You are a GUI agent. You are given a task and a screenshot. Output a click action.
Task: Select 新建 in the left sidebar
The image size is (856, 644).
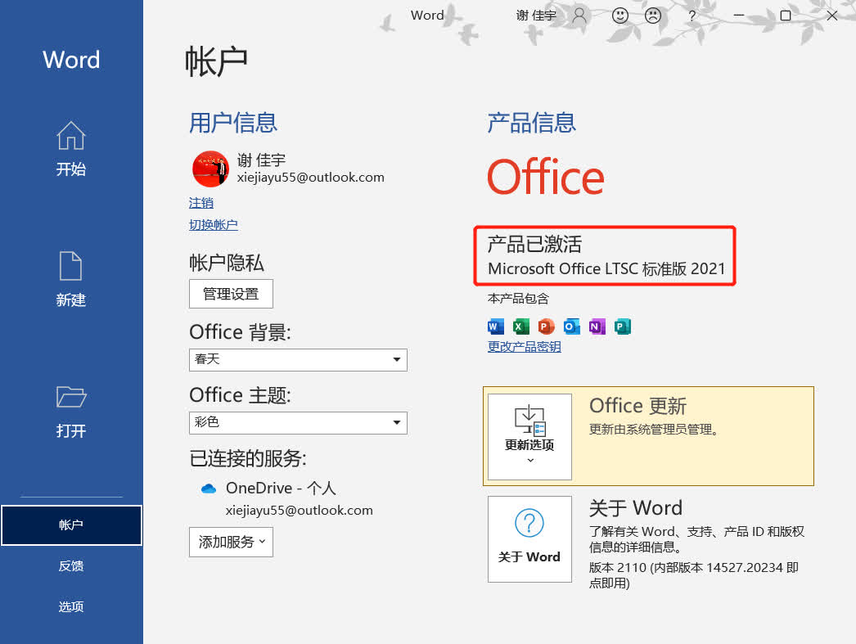tap(71, 280)
